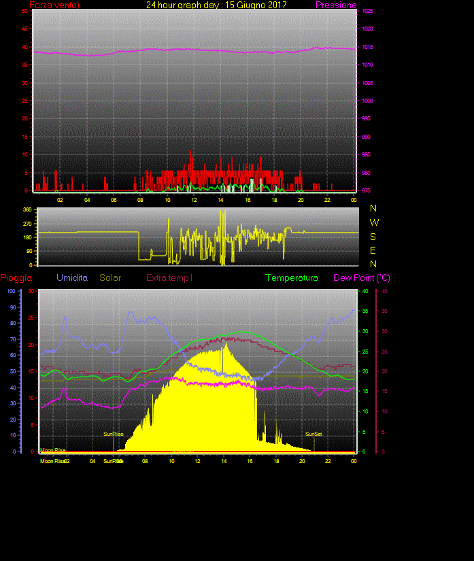The image size is (474, 561).
Task: Click the "Forza vento)" red label
Action: (54, 5)
